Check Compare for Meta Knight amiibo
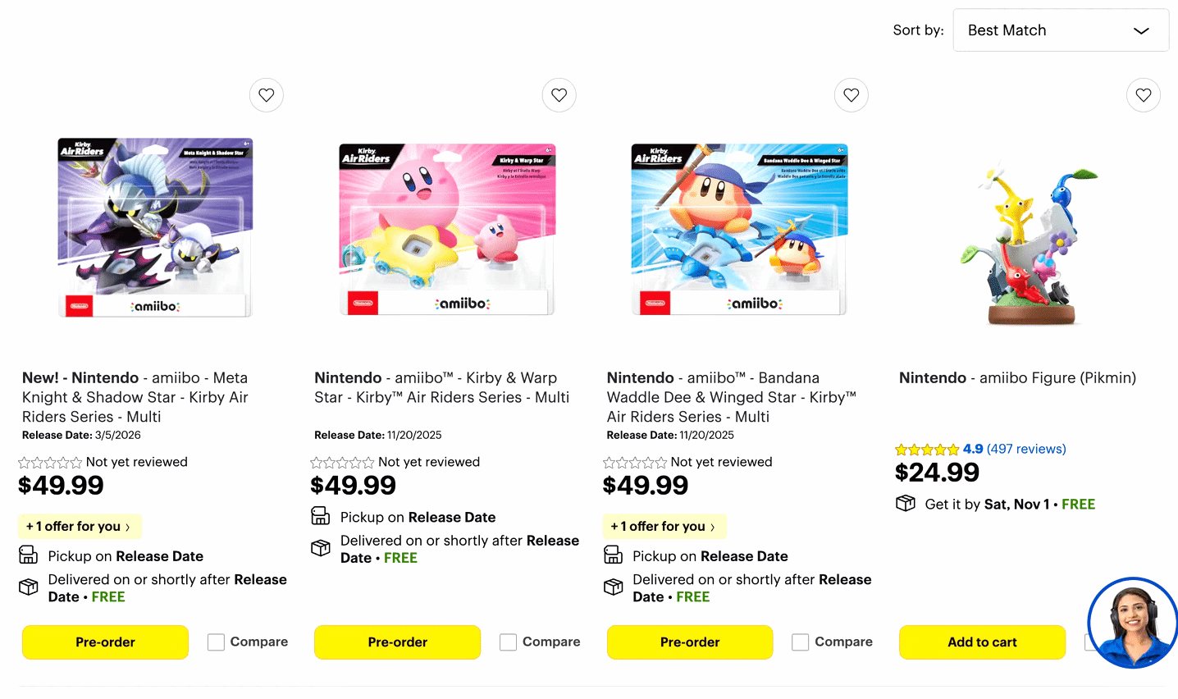The image size is (1178, 699). [x=217, y=642]
